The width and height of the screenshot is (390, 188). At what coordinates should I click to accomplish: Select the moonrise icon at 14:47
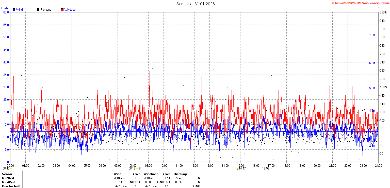[x=238, y=168]
